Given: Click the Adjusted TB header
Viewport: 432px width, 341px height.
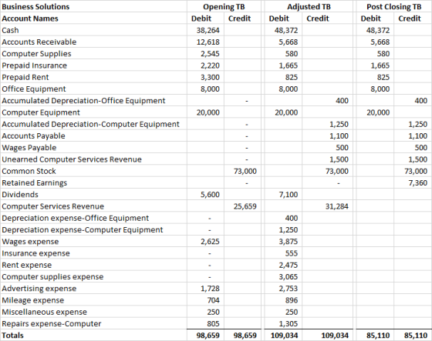Looking at the screenshot, I should [x=309, y=7].
